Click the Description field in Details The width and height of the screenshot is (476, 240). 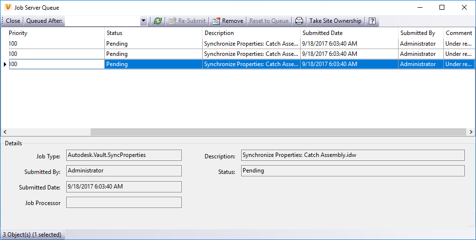pos(353,155)
